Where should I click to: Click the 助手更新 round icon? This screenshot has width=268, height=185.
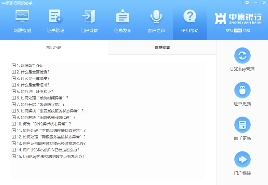point(242,125)
